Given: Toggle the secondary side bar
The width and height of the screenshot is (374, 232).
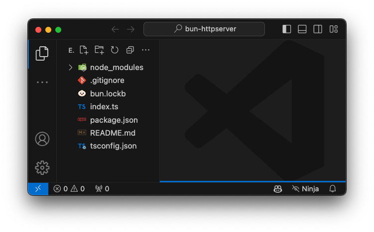Looking at the screenshot, I should click(x=317, y=29).
